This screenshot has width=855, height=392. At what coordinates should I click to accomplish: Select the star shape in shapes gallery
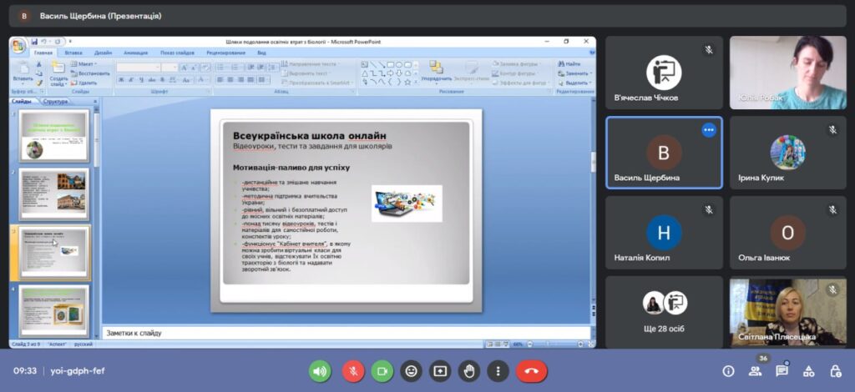coord(407,83)
